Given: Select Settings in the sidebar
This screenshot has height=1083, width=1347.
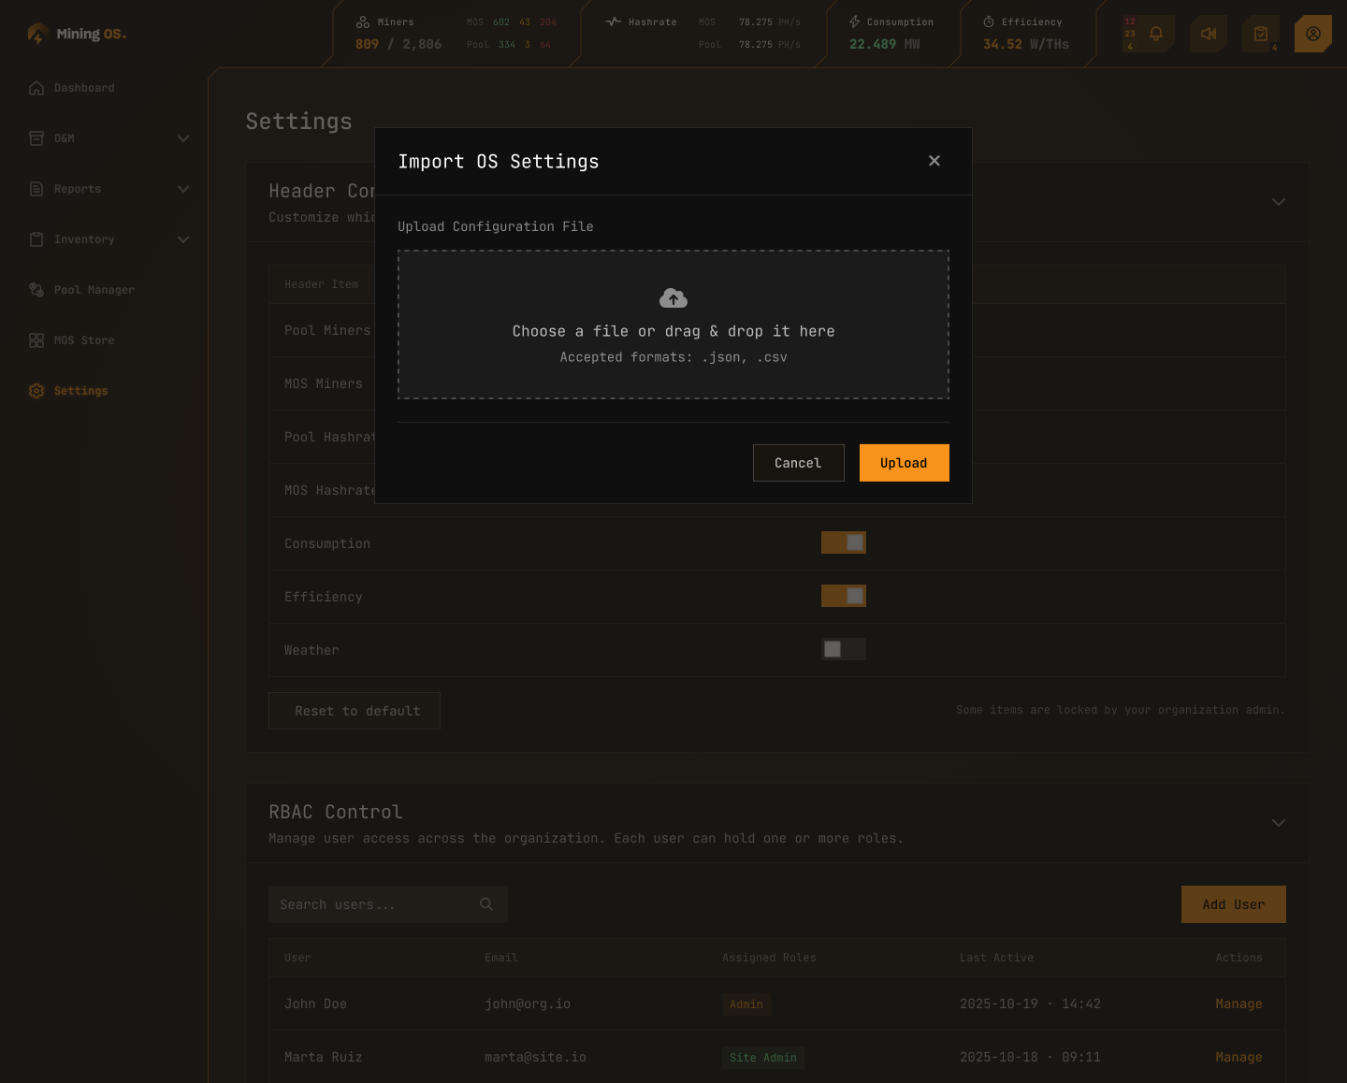Looking at the screenshot, I should click(x=80, y=390).
